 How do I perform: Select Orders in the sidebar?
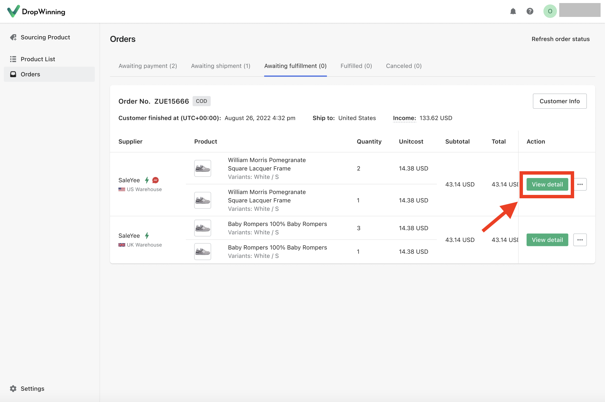pyautogui.click(x=49, y=74)
